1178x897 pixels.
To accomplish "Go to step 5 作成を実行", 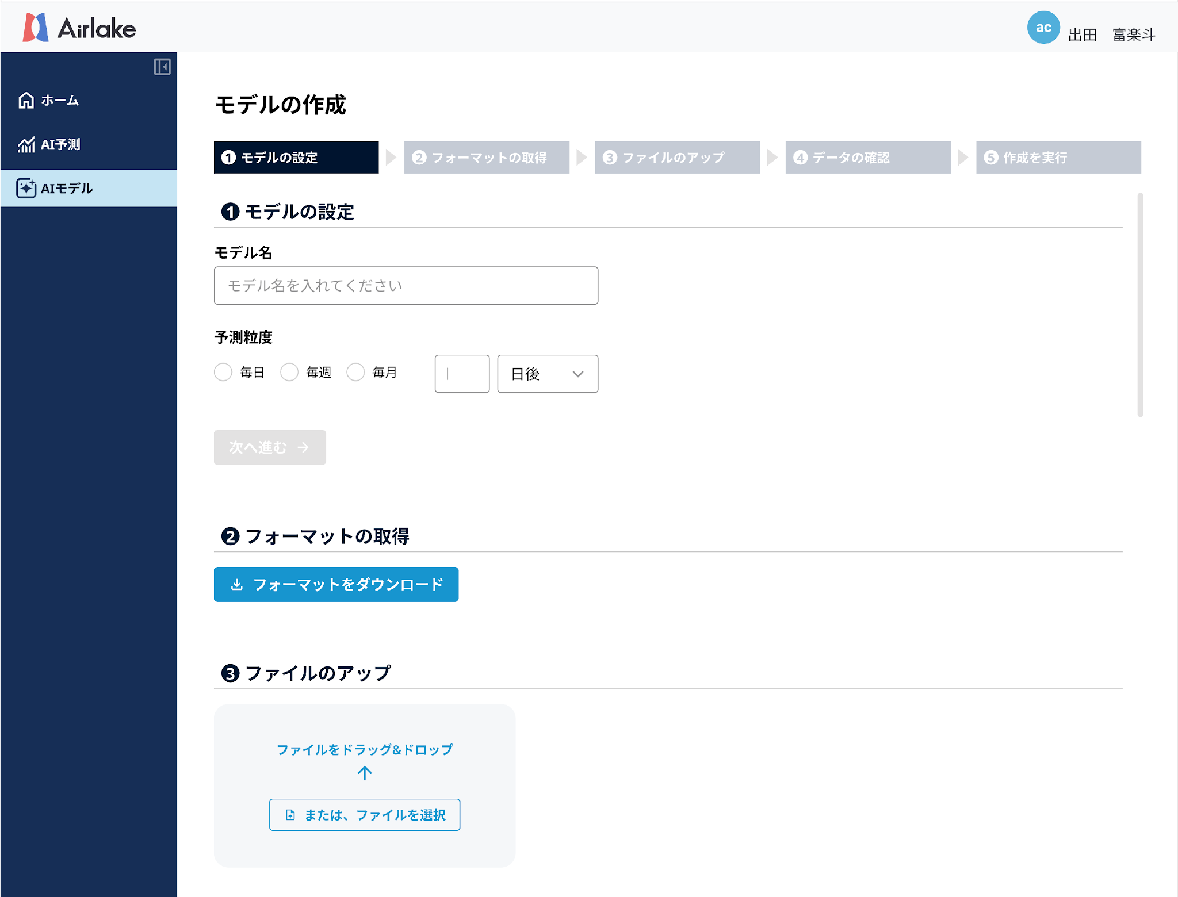I will pyautogui.click(x=1058, y=158).
